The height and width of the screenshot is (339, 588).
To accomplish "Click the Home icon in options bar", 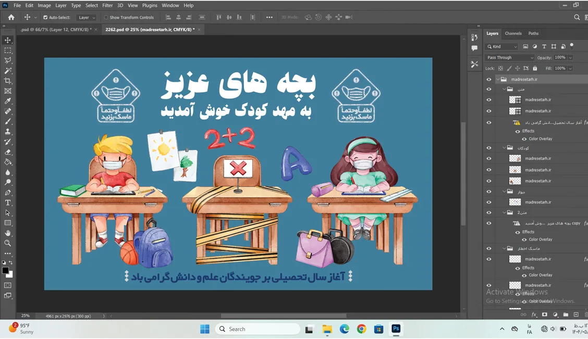I will (11, 17).
